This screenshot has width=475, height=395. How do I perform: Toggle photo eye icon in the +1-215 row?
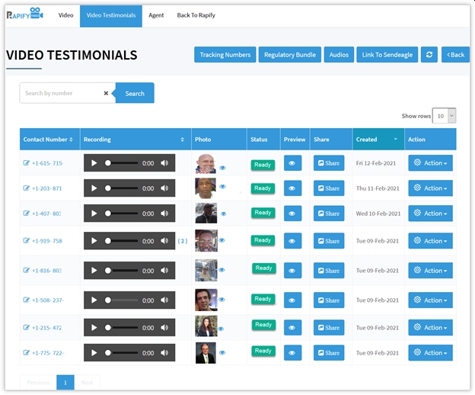pos(222,330)
